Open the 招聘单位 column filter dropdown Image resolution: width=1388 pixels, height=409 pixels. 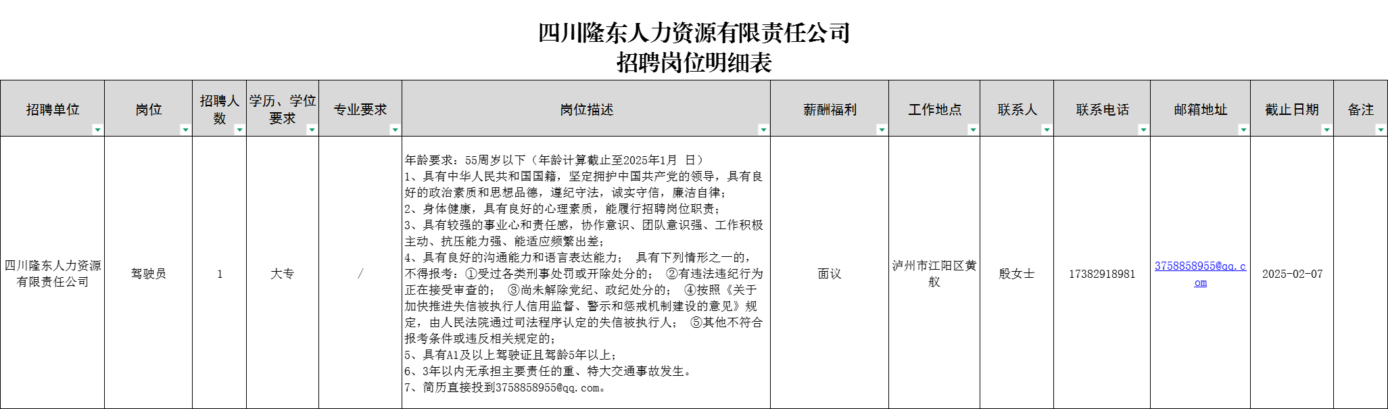tap(97, 130)
